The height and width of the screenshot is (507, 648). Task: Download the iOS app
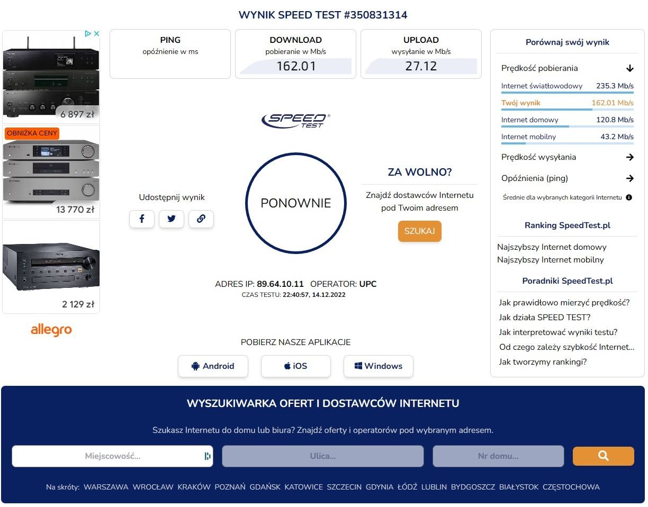(296, 366)
